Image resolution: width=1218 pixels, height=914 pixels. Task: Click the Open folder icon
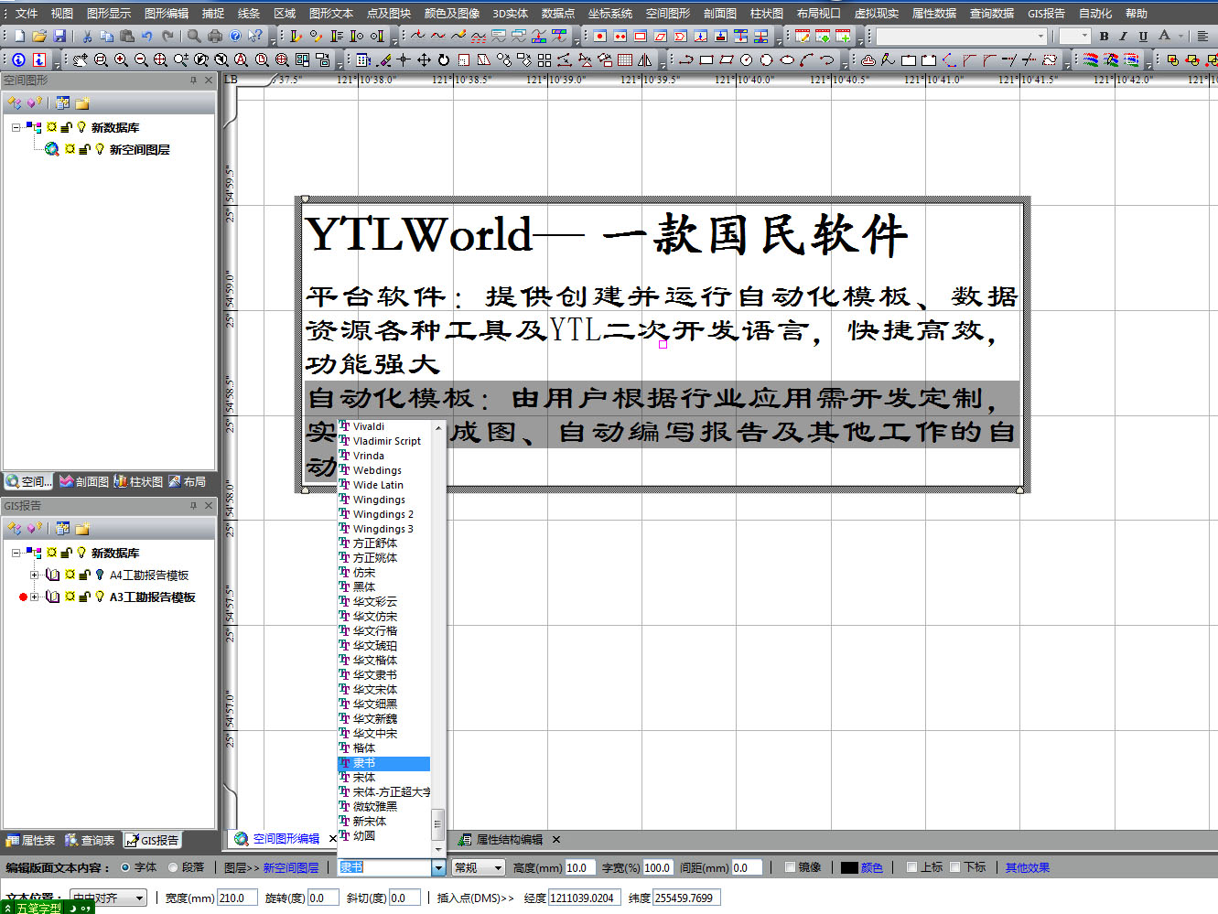[39, 36]
